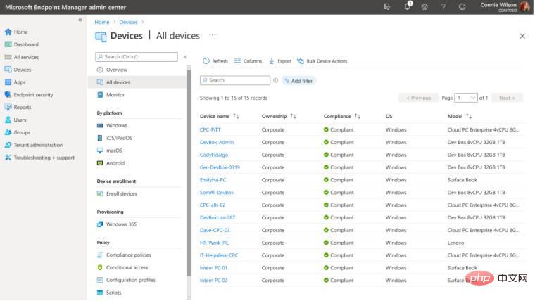Open Overview in the Devices menu
The image size is (535, 301).
116,70
